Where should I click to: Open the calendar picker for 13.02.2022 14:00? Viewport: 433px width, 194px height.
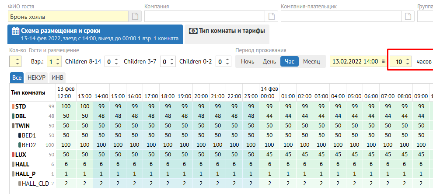(x=384, y=62)
